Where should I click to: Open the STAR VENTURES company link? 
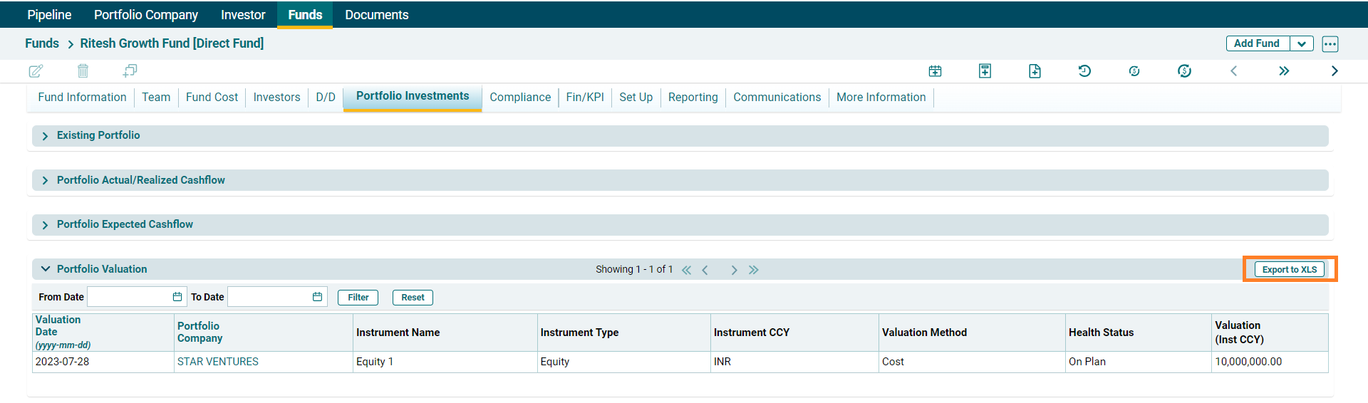tap(217, 362)
